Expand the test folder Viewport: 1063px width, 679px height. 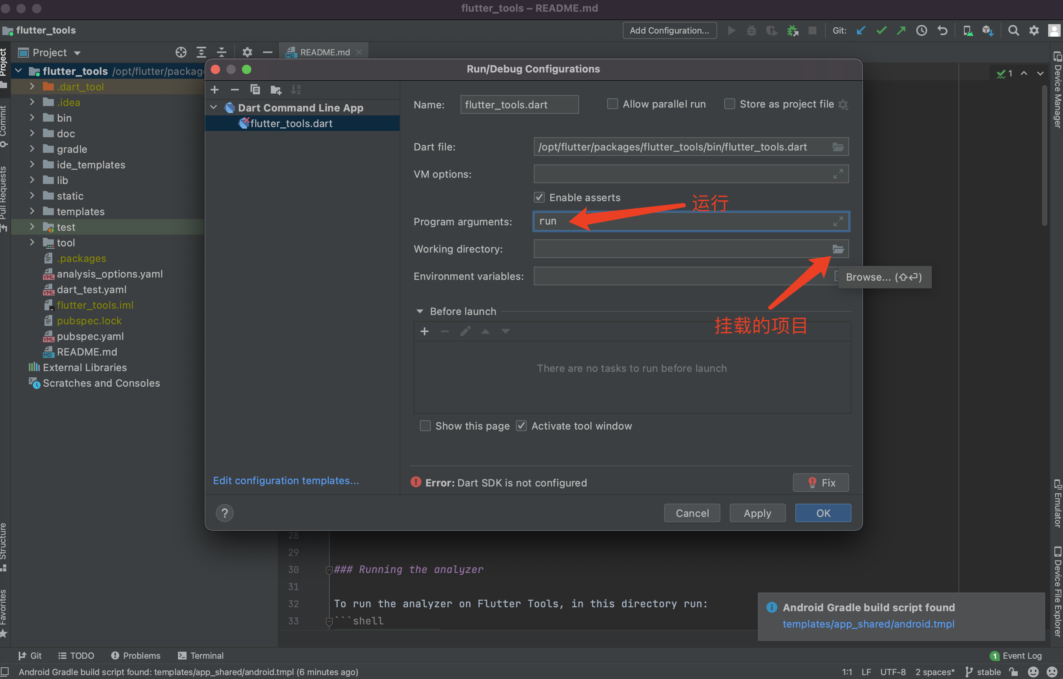point(32,226)
